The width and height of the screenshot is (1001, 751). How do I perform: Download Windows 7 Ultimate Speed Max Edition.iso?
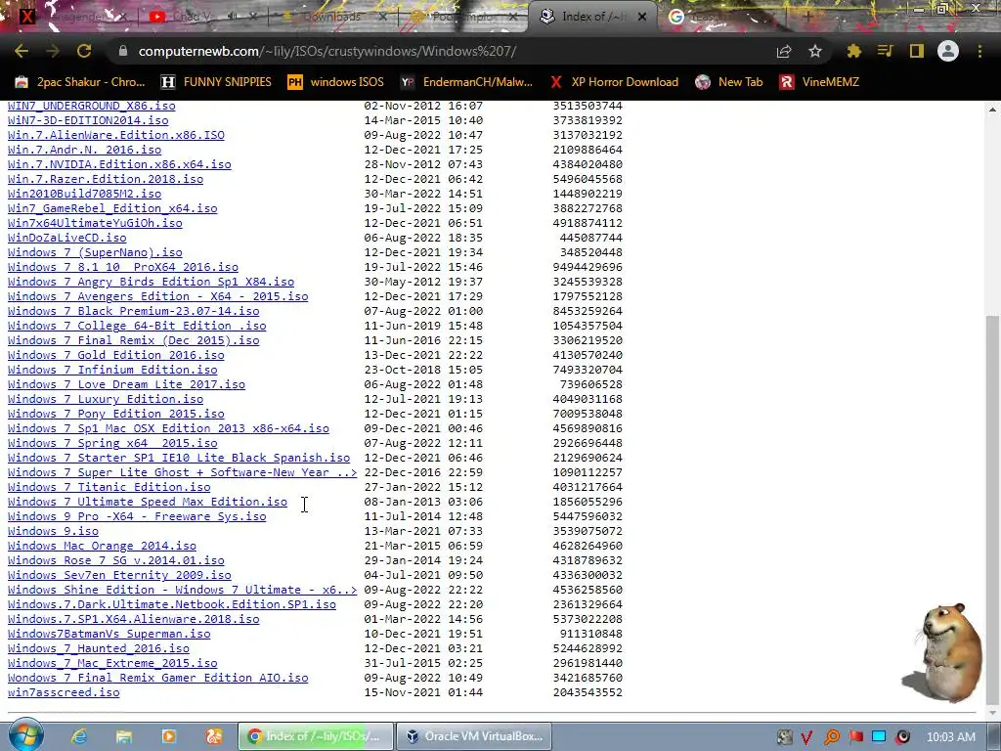[x=148, y=502]
